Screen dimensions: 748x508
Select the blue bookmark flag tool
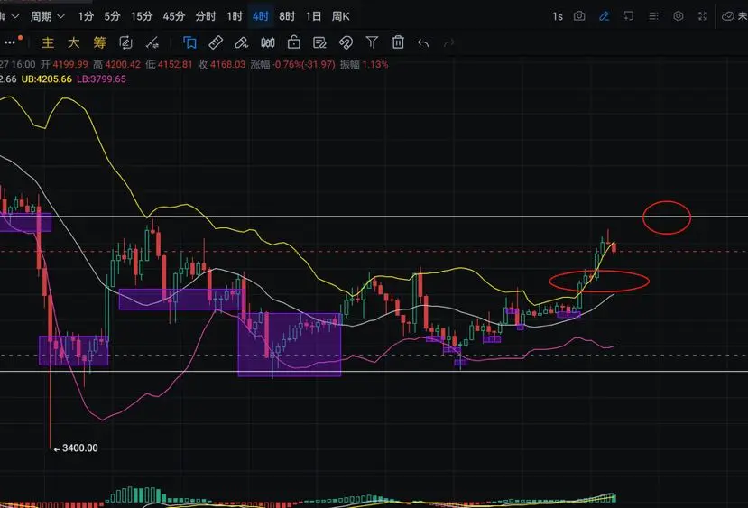coord(189,43)
